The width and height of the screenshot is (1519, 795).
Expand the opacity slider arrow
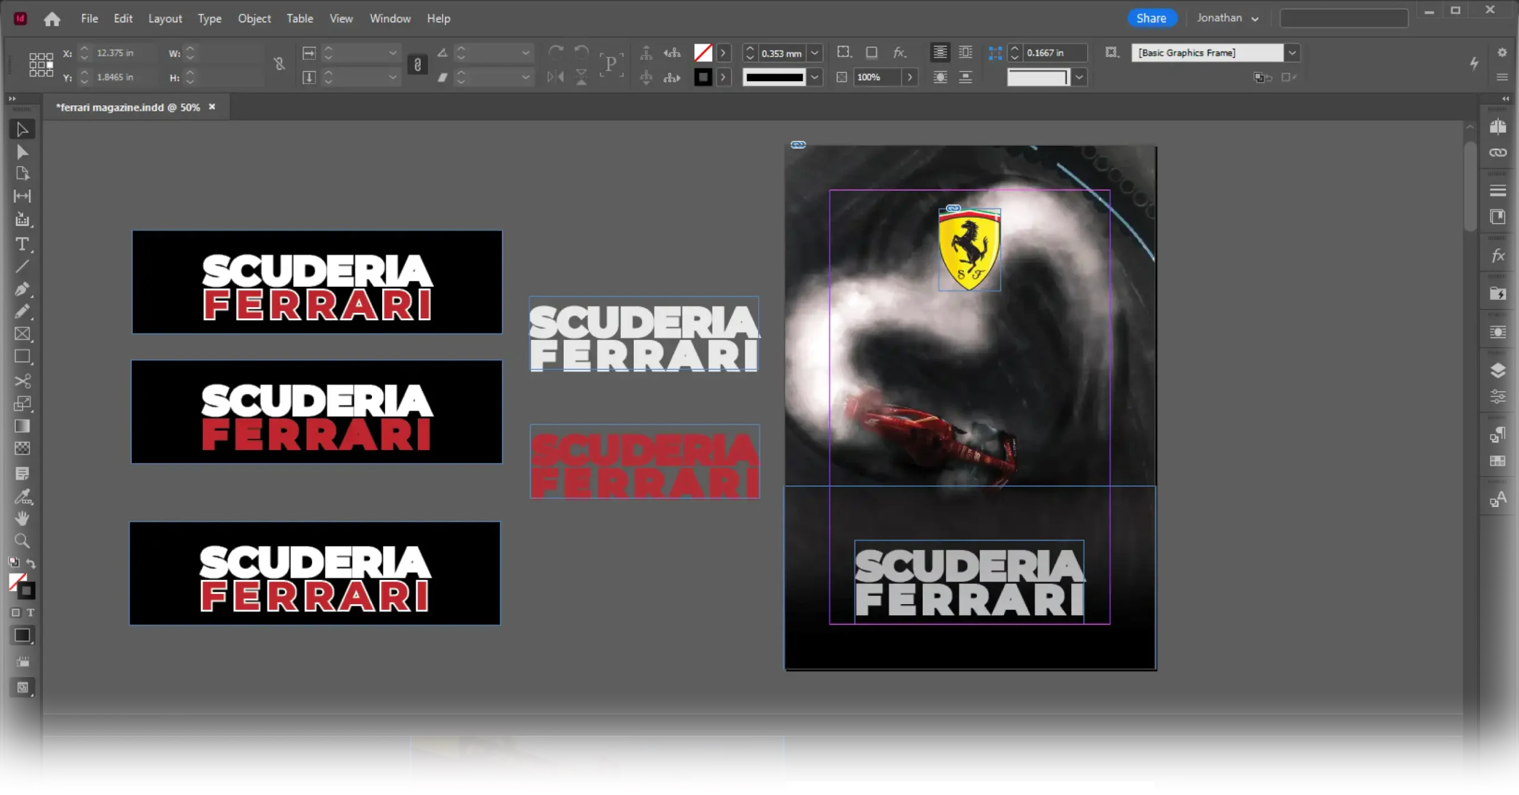click(x=910, y=77)
